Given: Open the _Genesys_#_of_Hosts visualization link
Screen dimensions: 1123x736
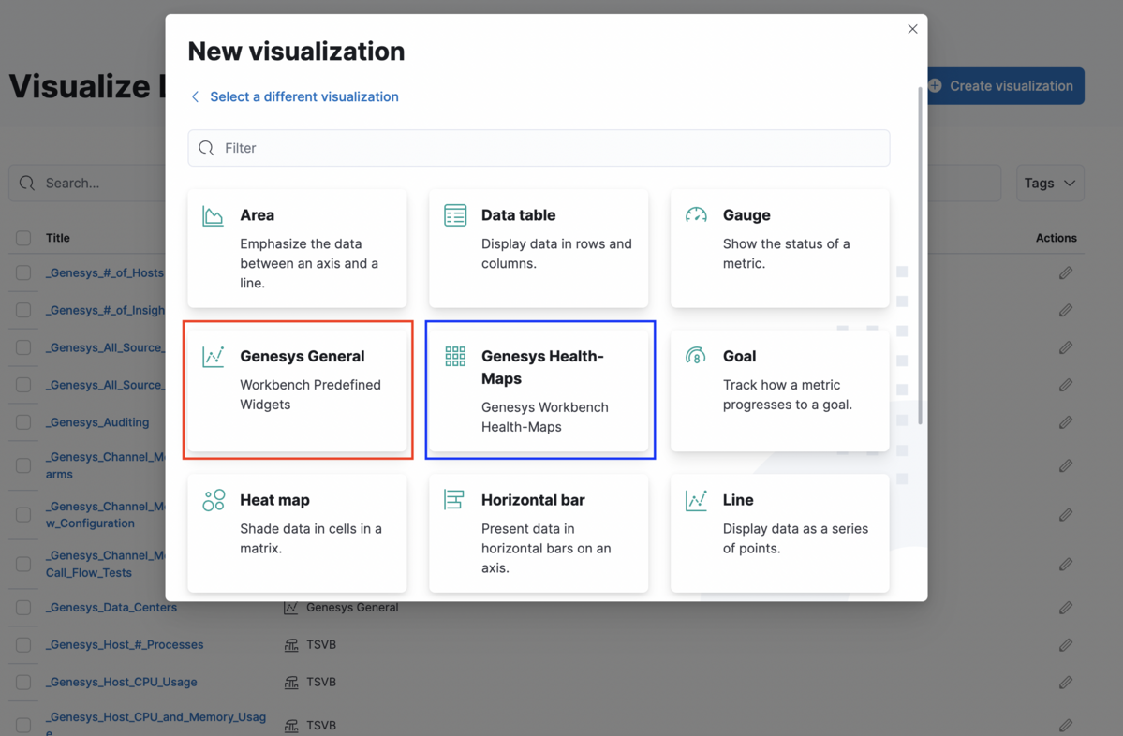Looking at the screenshot, I should click(x=105, y=272).
